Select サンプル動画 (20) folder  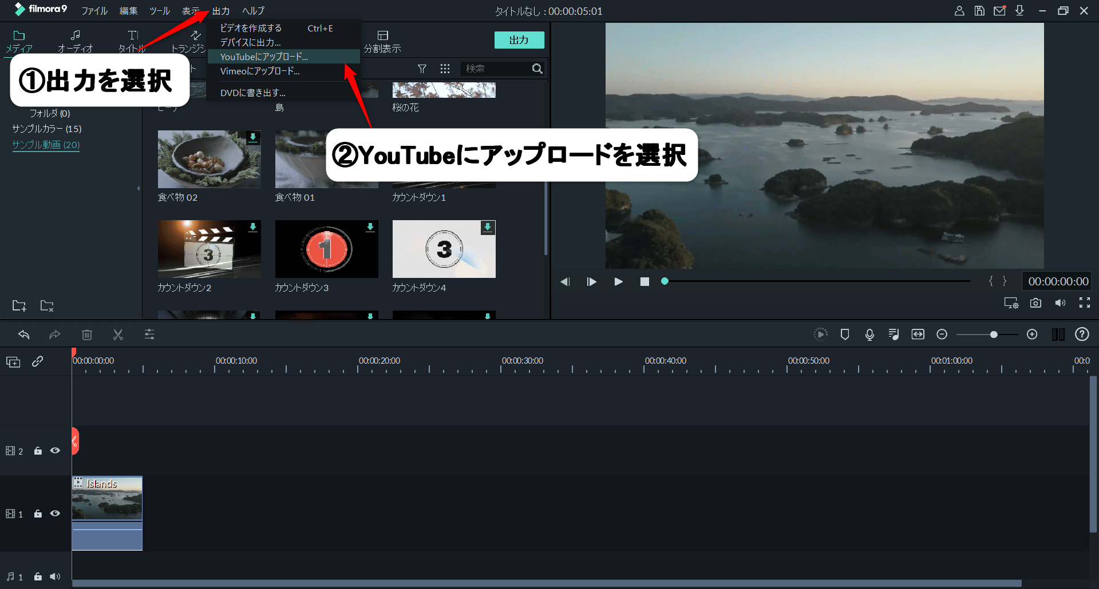coord(46,145)
